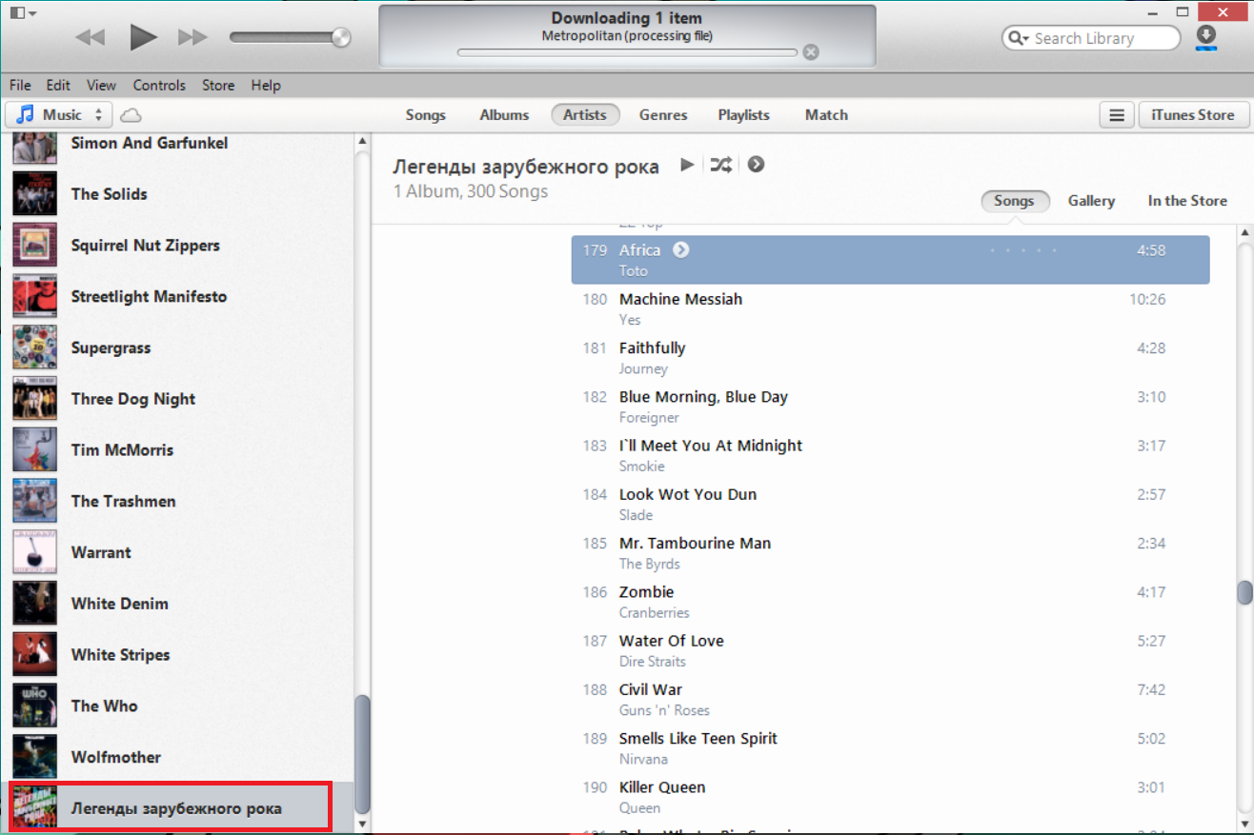Play all songs by the artist
Screen dimensions: 1254x835
click(687, 165)
